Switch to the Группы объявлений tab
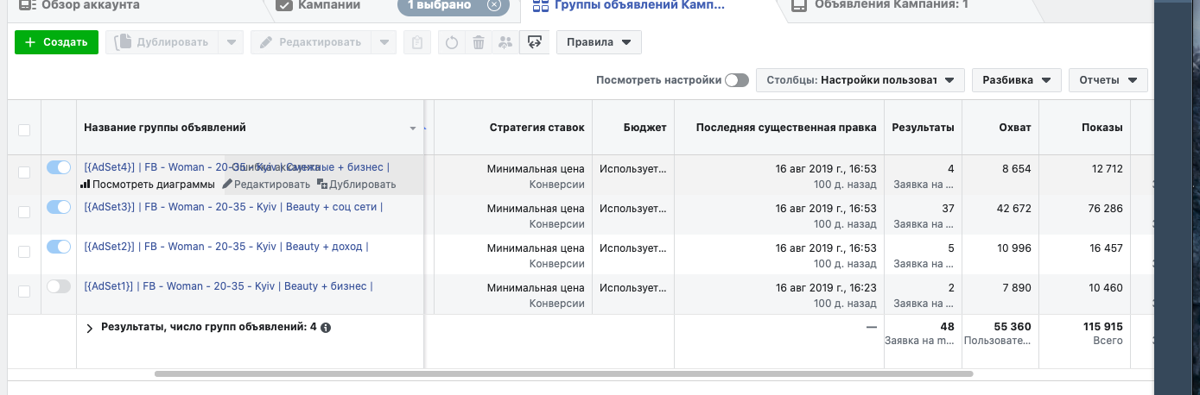Screen dimensions: 1200x395 pos(639,5)
